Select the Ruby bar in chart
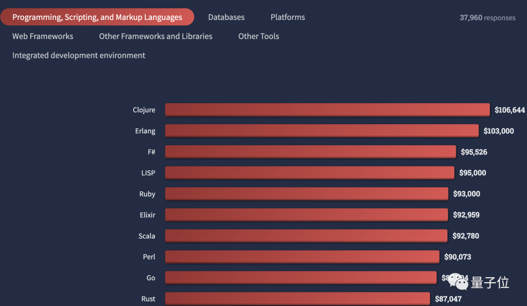Viewport: 527px width, 306px height. click(x=306, y=193)
